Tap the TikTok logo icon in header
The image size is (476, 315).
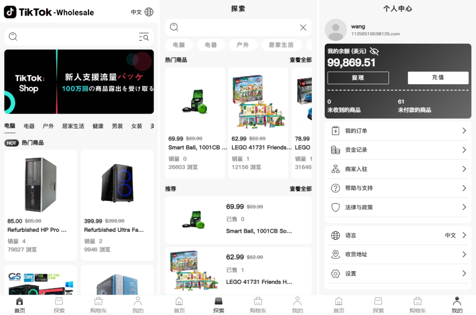[10, 12]
